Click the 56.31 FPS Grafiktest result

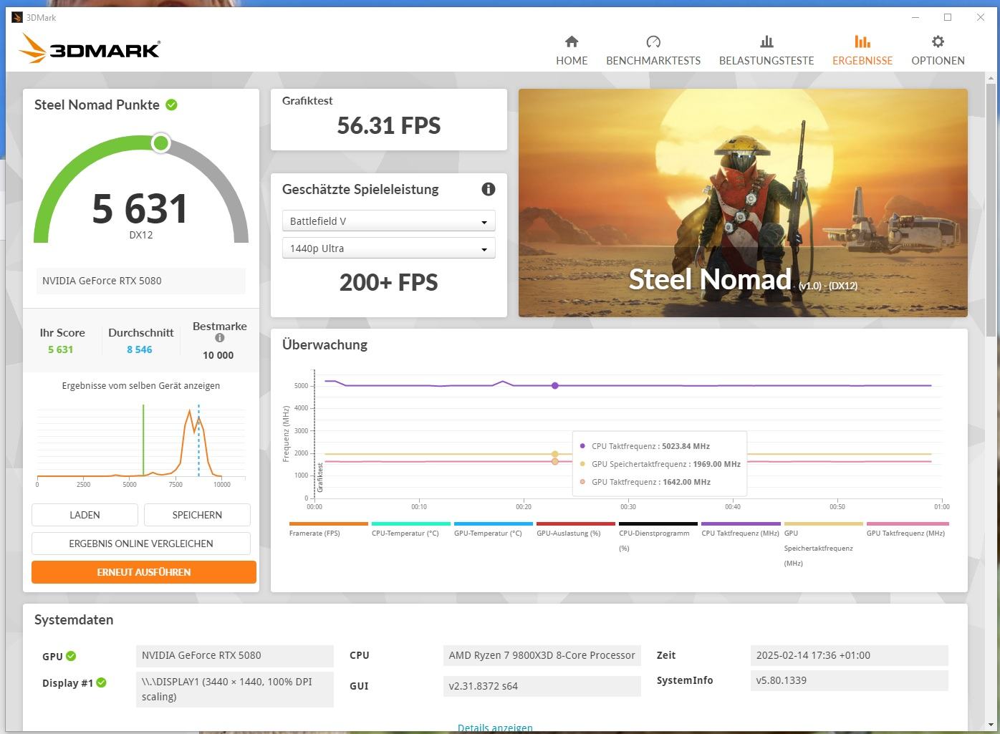pos(389,125)
